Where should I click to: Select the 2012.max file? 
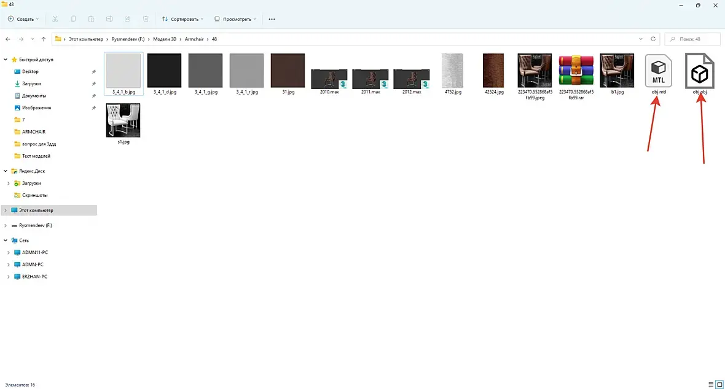[x=412, y=79]
